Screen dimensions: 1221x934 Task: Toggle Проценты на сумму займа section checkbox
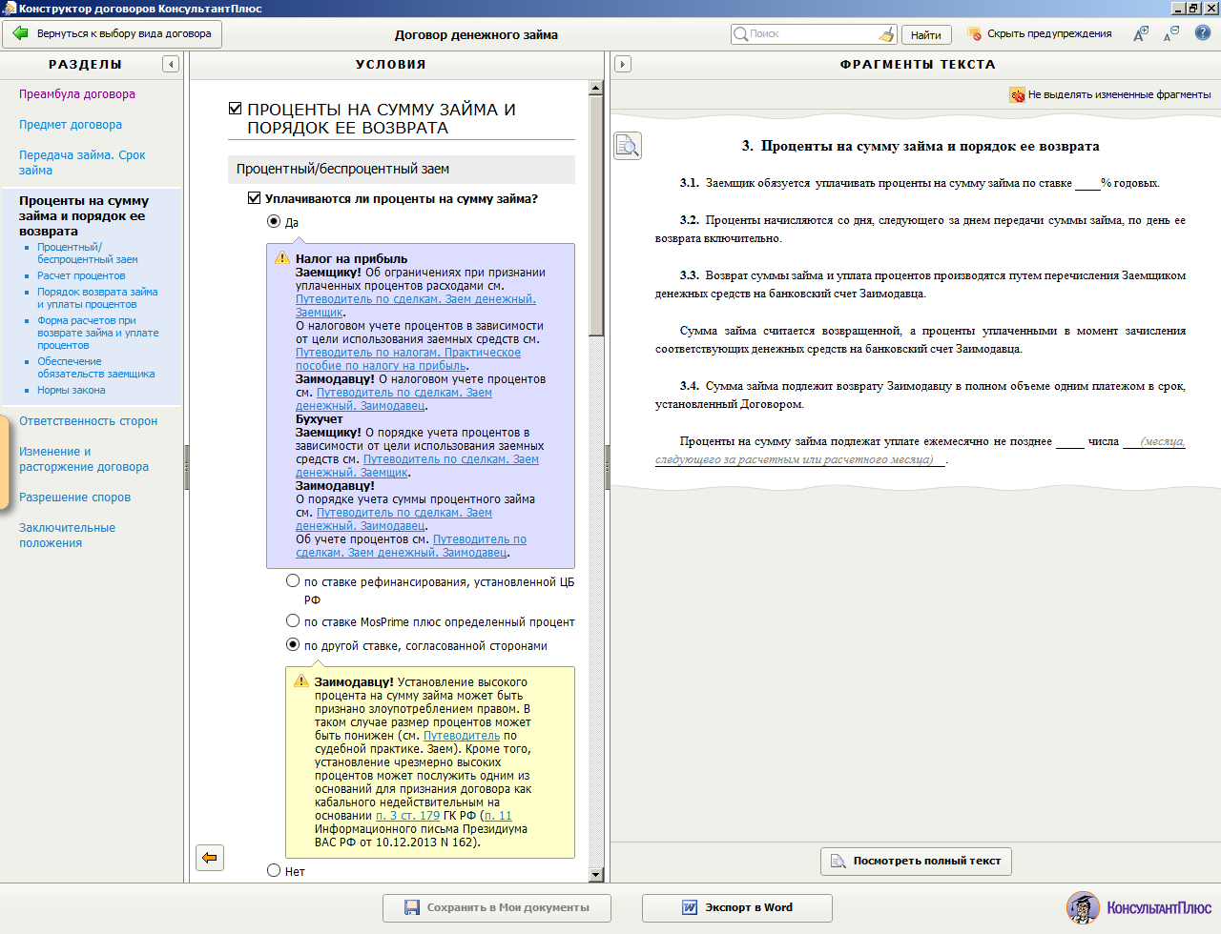click(235, 109)
